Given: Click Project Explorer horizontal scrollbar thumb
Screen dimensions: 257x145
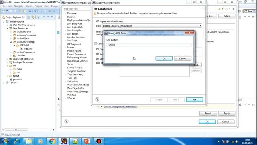Looking at the screenshot, I should pyautogui.click(x=16, y=130).
